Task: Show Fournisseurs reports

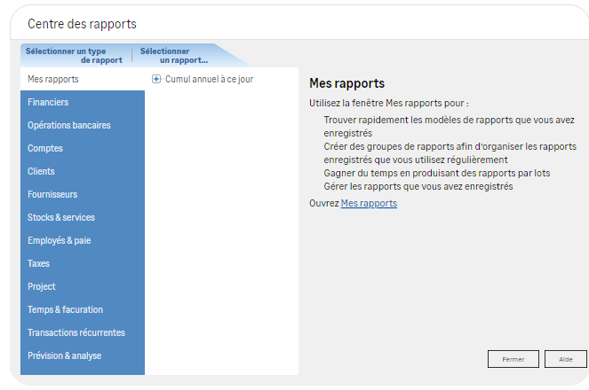Action: tap(83, 194)
